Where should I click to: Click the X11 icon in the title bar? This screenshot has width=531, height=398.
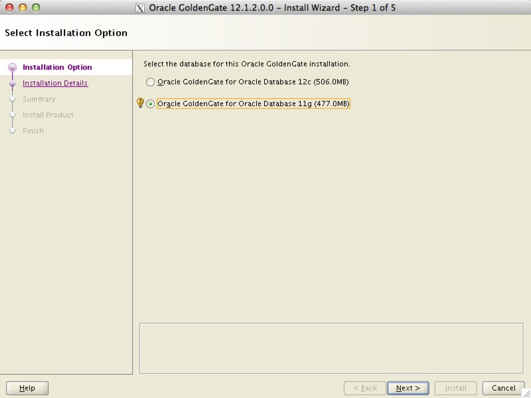point(140,8)
